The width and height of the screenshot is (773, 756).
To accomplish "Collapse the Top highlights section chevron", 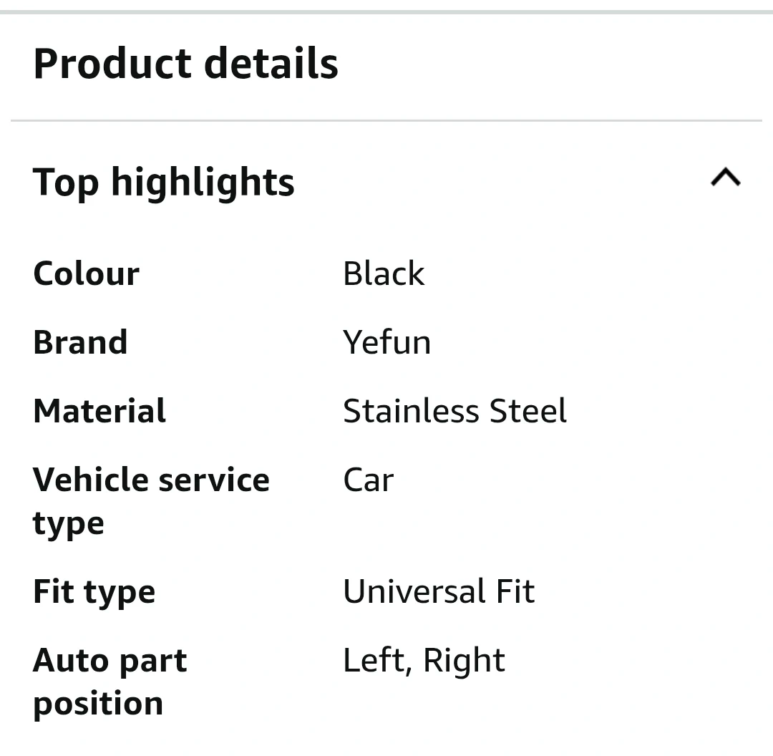I will [x=725, y=178].
